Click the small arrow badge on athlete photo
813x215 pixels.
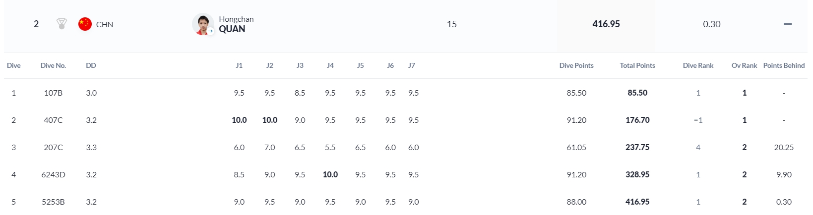tap(210, 31)
